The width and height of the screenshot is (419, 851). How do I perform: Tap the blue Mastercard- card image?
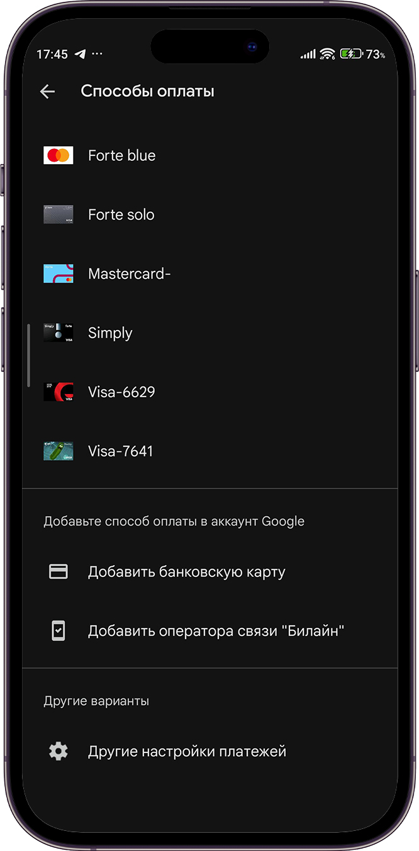pos(59,273)
